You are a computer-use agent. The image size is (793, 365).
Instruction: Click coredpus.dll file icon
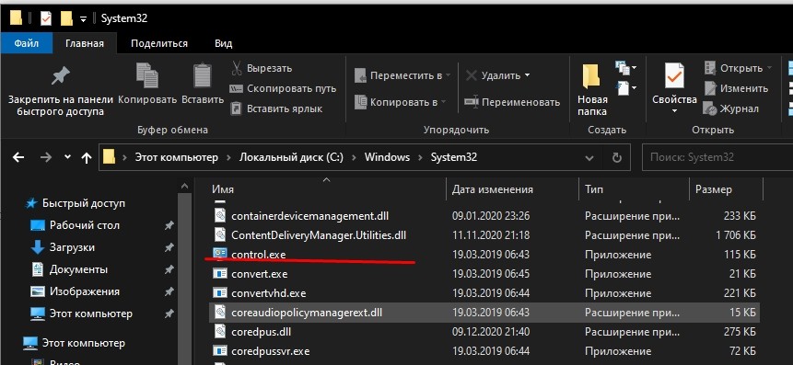point(220,332)
